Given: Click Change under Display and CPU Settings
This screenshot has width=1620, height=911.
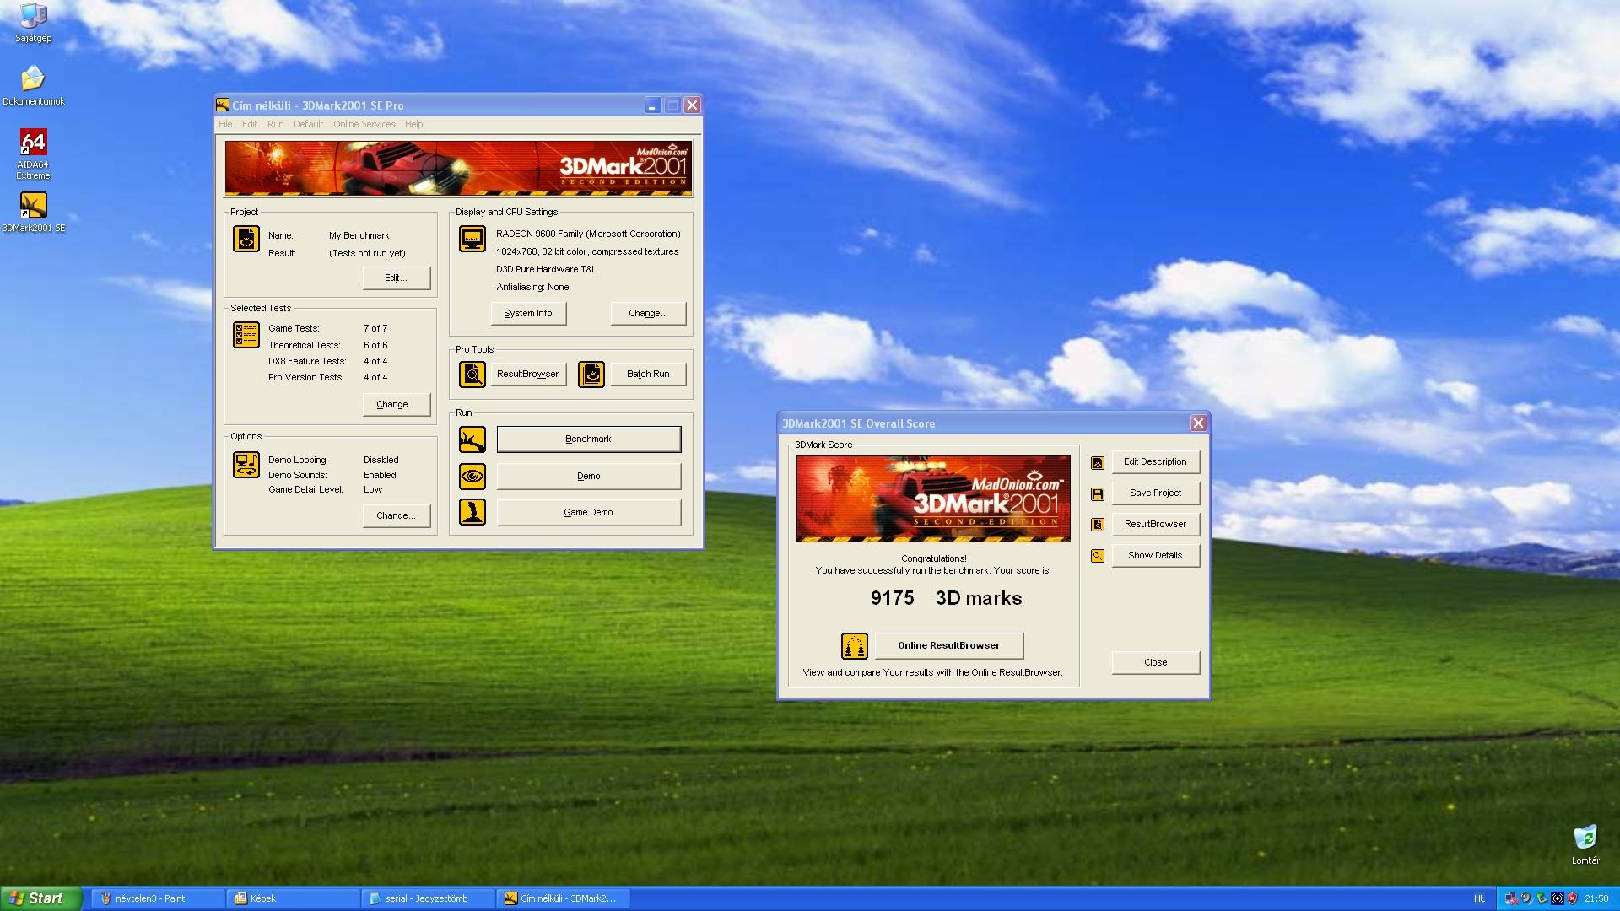Looking at the screenshot, I should pos(648,313).
